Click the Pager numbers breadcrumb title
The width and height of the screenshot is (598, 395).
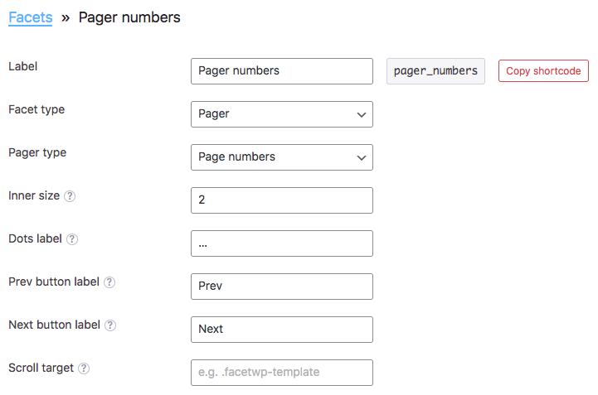coord(129,17)
